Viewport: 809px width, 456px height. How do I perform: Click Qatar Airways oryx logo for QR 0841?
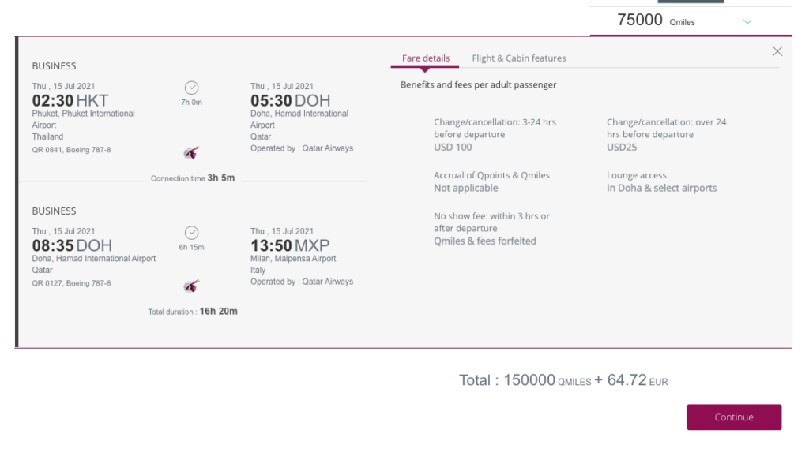(x=191, y=152)
